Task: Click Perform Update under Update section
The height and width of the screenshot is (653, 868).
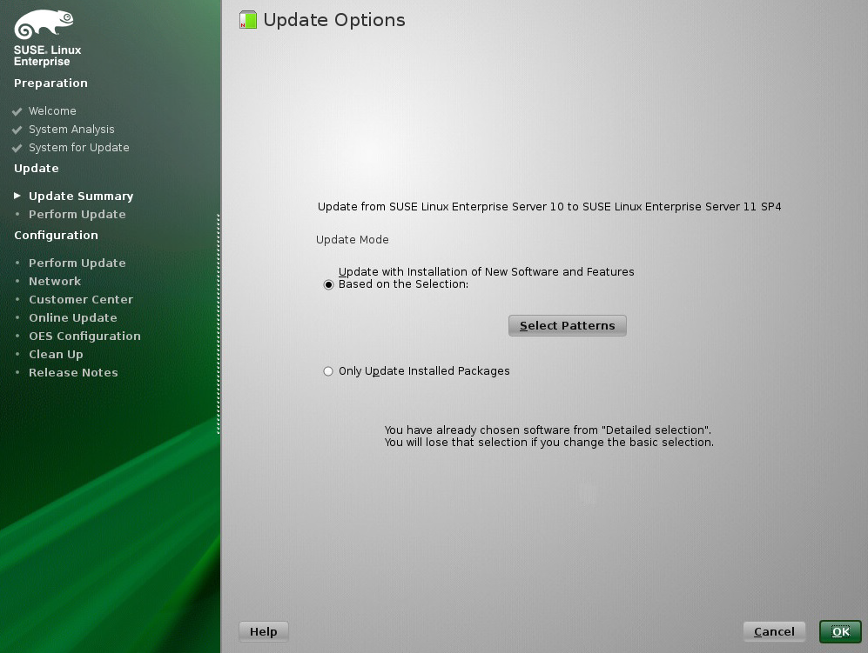Action: tap(77, 215)
